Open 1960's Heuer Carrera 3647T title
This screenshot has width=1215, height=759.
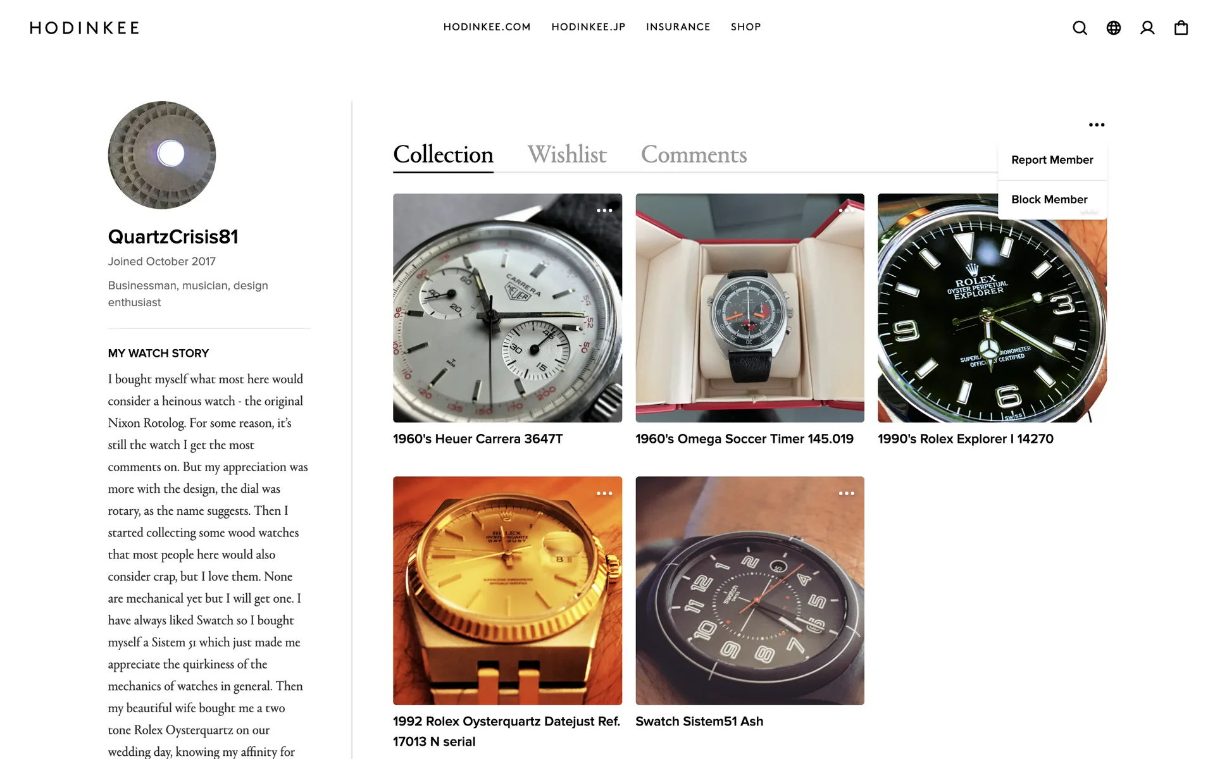478,439
